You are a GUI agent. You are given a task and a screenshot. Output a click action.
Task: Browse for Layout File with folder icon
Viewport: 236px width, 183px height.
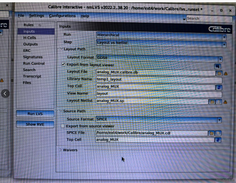pos(219,73)
